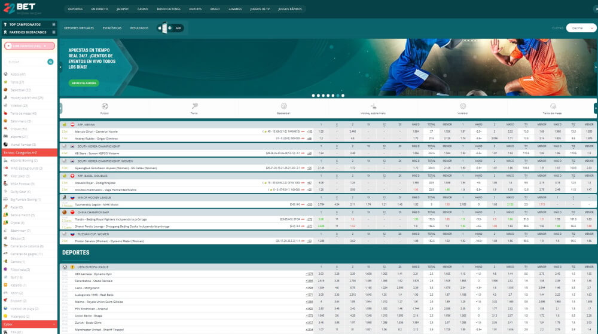This screenshot has width=598, height=334.
Task: Open the Esports menu item
Action: tap(196, 9)
